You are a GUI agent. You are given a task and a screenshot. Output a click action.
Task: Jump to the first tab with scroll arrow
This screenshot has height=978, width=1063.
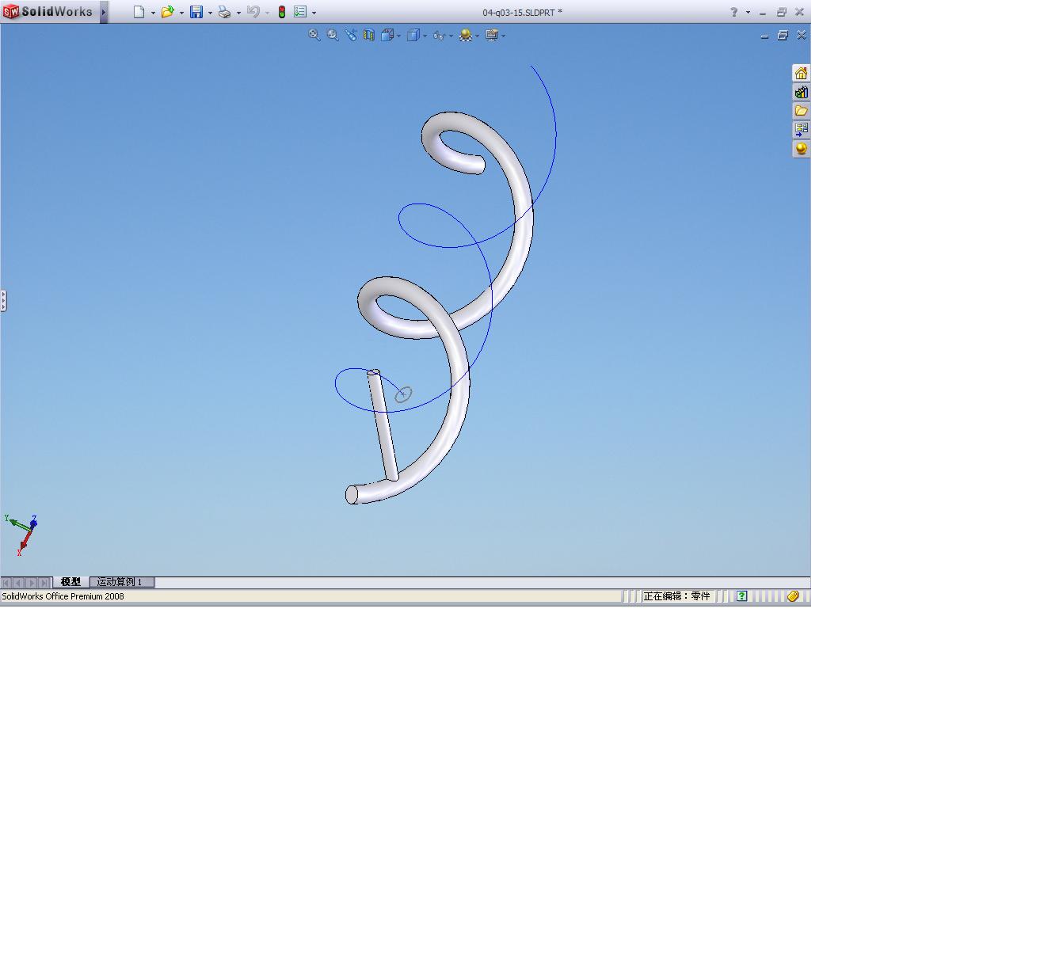7,583
